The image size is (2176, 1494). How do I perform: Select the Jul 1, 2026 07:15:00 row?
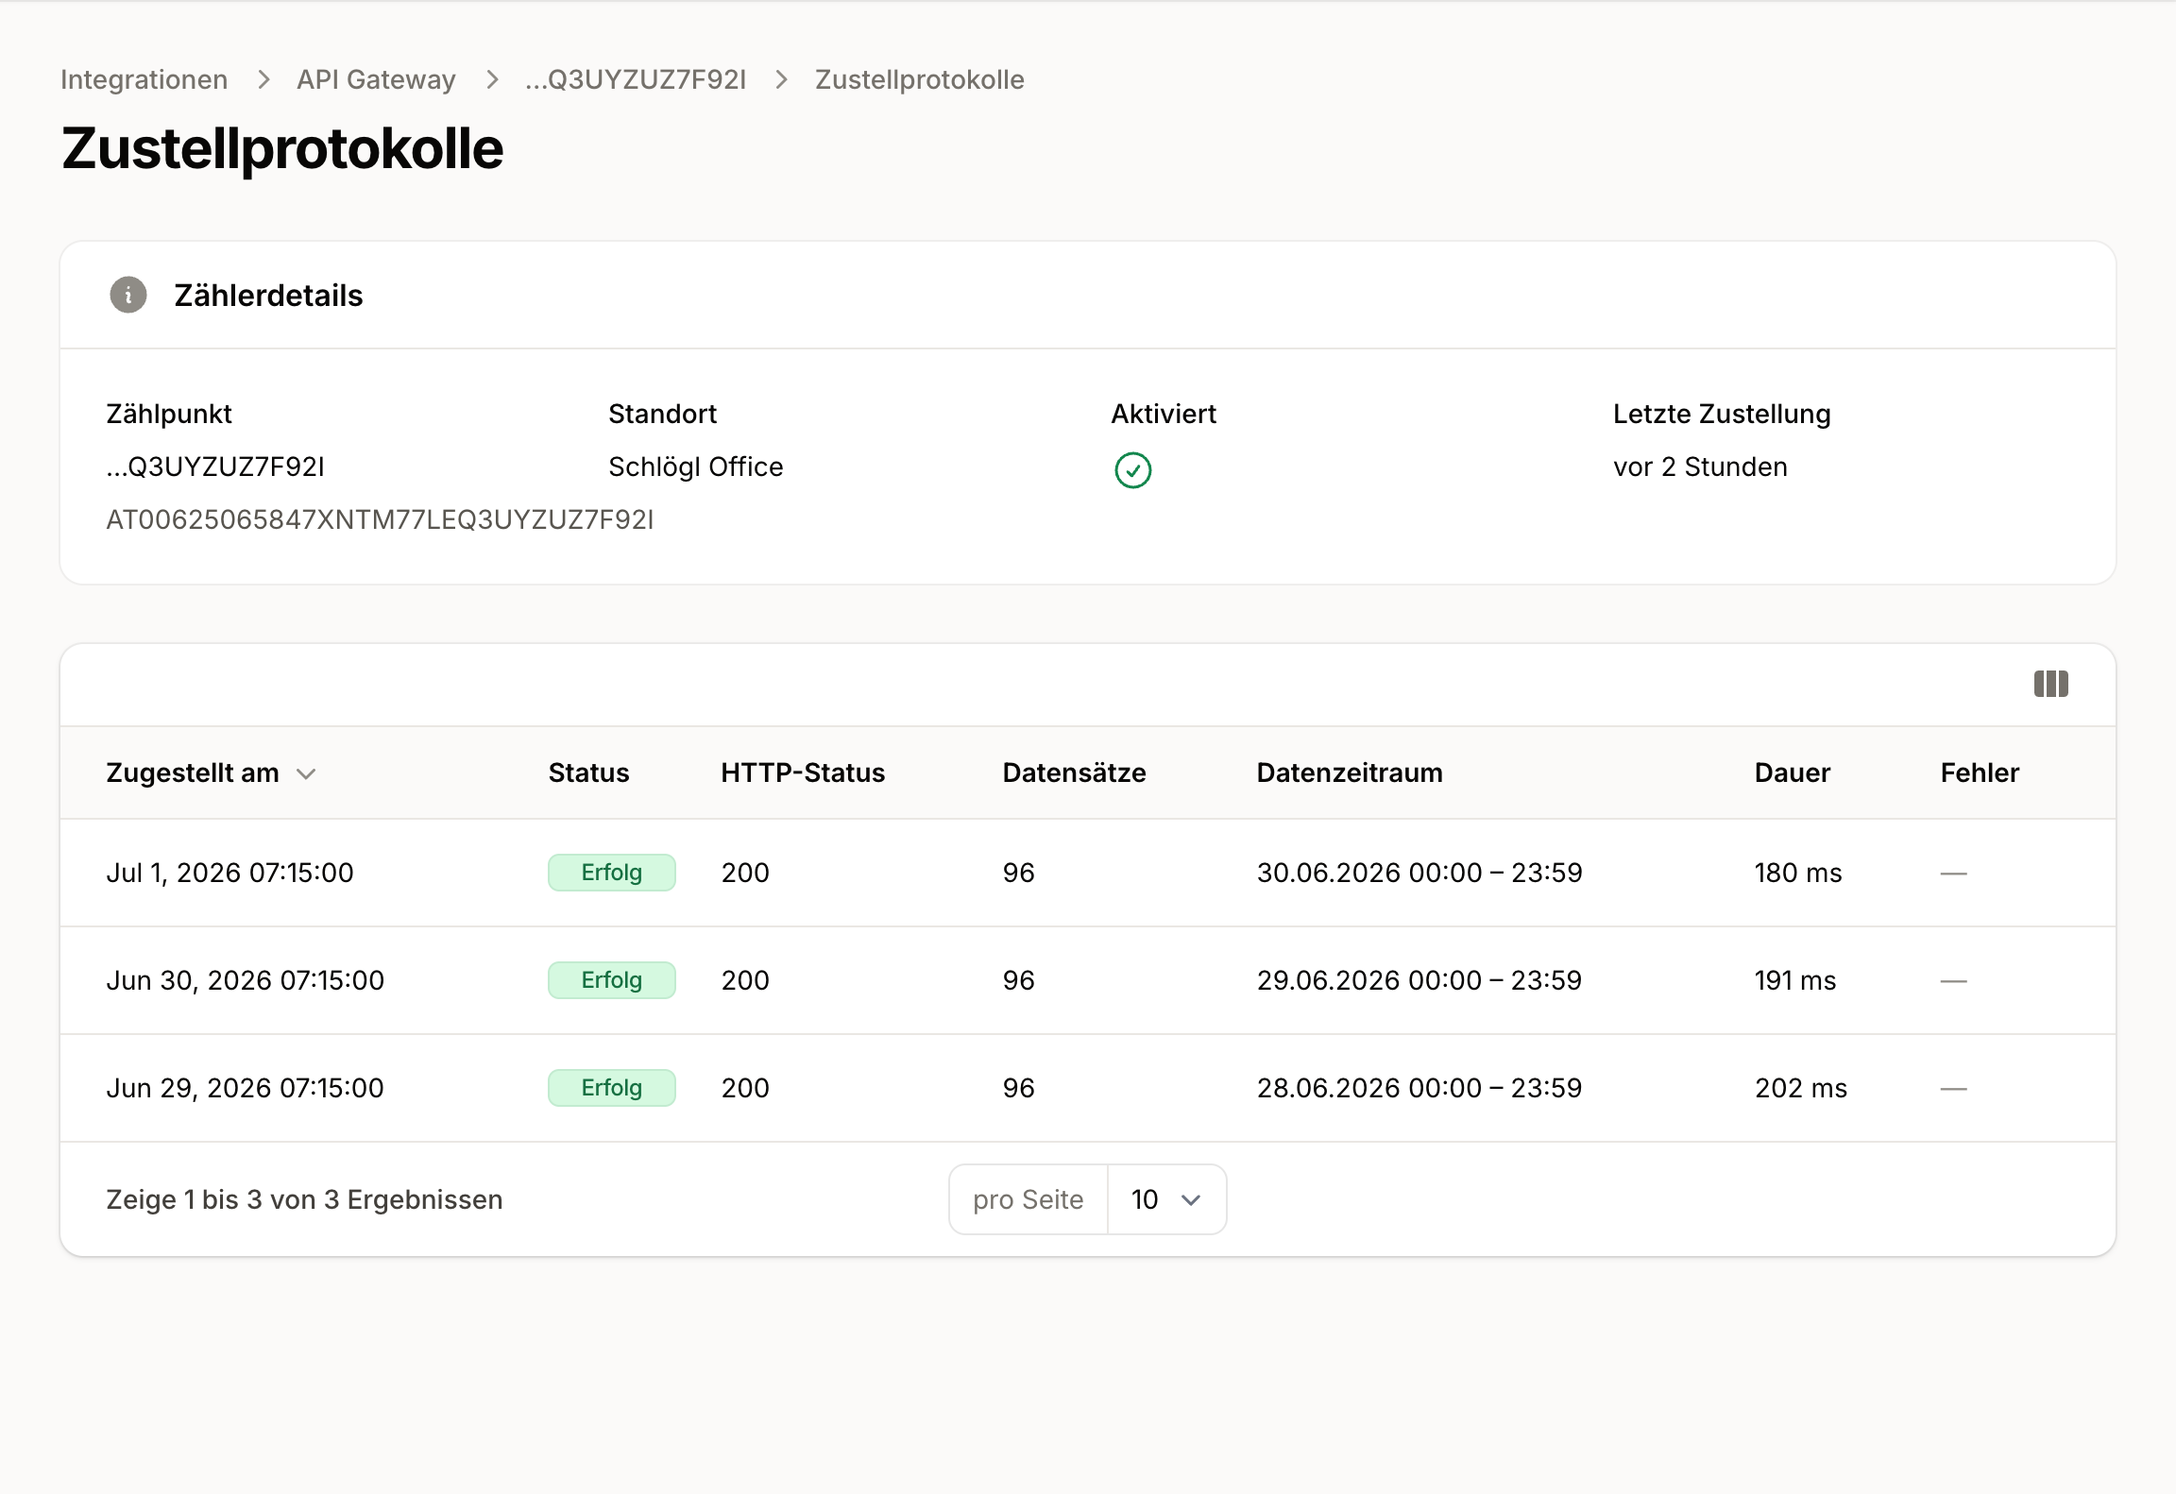click(1088, 873)
